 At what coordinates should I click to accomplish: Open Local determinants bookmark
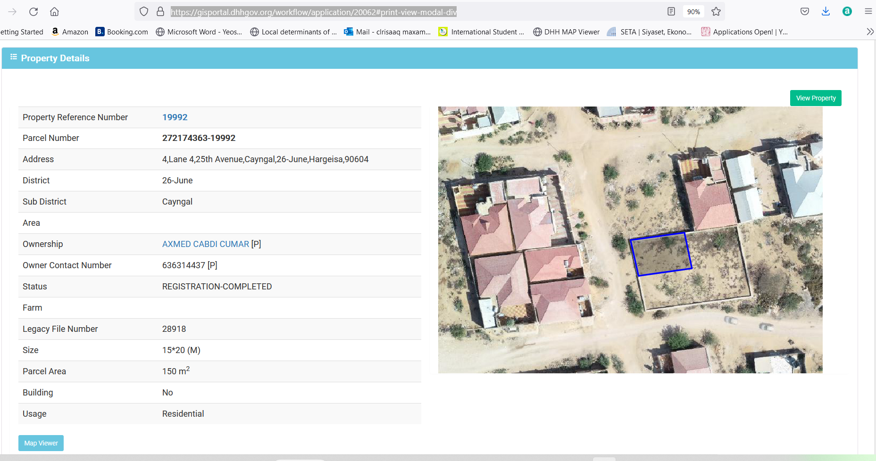click(293, 32)
